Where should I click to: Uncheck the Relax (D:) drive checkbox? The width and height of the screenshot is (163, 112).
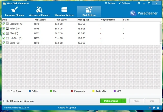click(4, 29)
